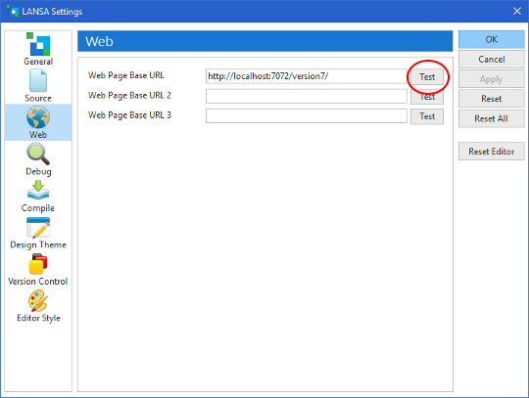Test the Web Page Base URL
529x398 pixels.
pos(427,77)
